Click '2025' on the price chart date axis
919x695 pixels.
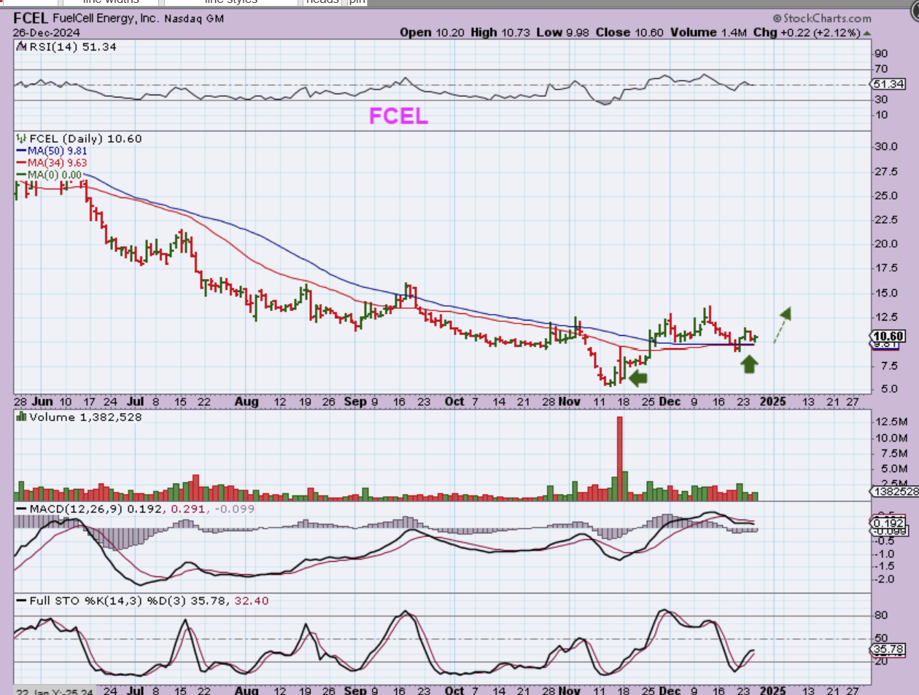[773, 401]
